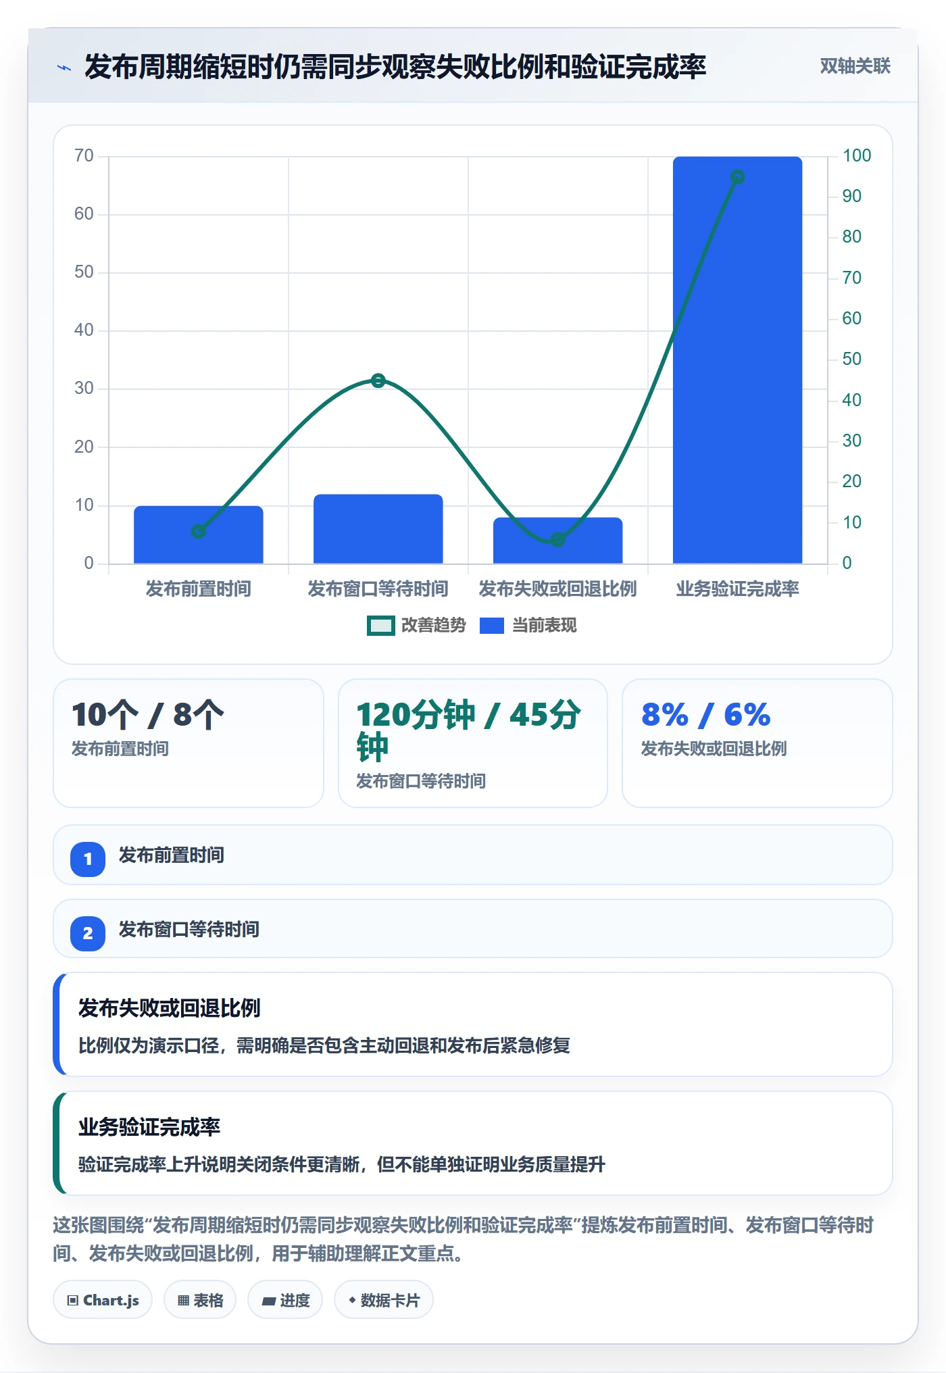Select the tall 业务验证完成率 bar
946x1373 pixels.
tap(738, 360)
